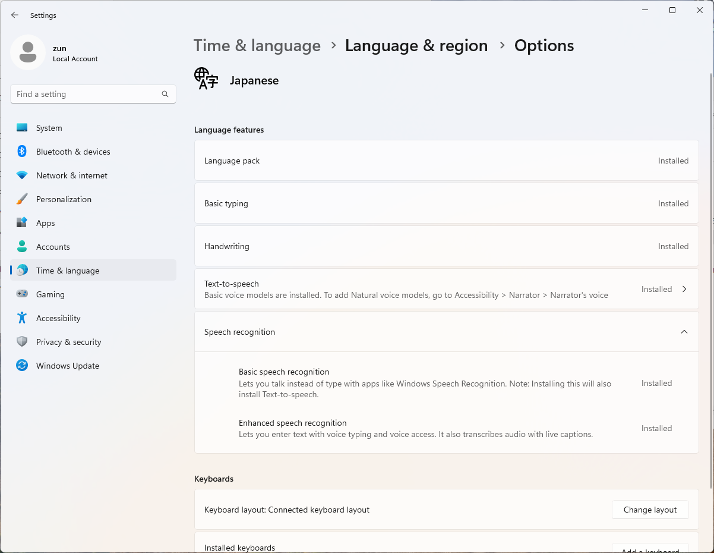Click the Keyboards section heading

214,479
